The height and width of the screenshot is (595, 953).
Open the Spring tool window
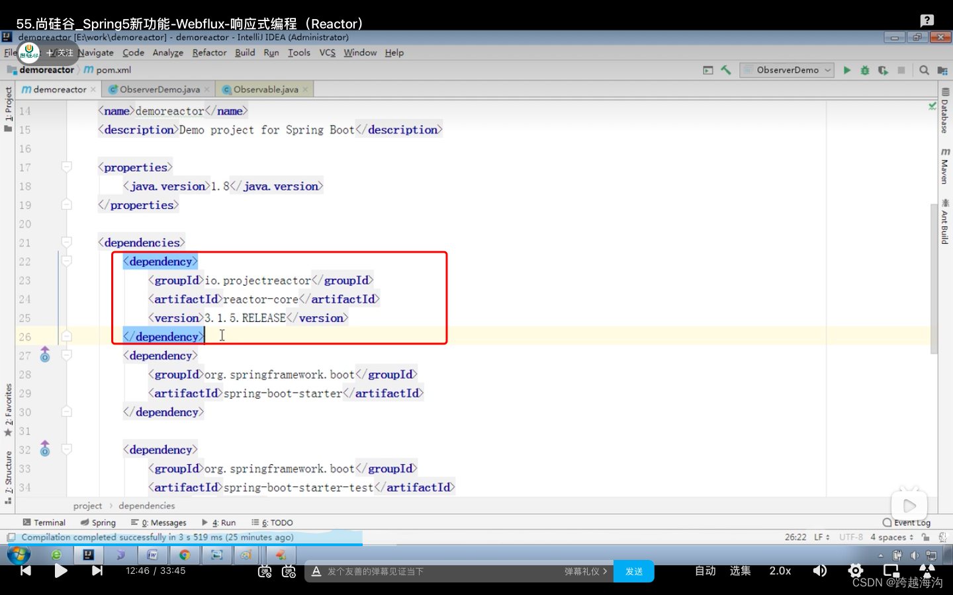(98, 522)
